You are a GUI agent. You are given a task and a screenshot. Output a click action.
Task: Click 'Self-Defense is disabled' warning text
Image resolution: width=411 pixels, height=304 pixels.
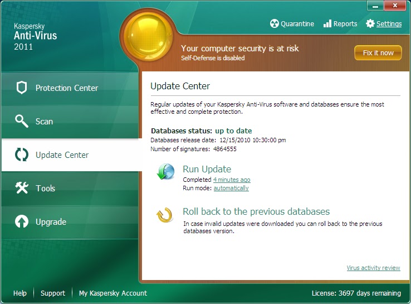pyautogui.click(x=213, y=58)
